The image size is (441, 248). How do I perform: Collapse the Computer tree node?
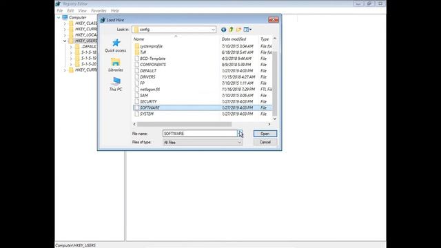click(x=59, y=17)
